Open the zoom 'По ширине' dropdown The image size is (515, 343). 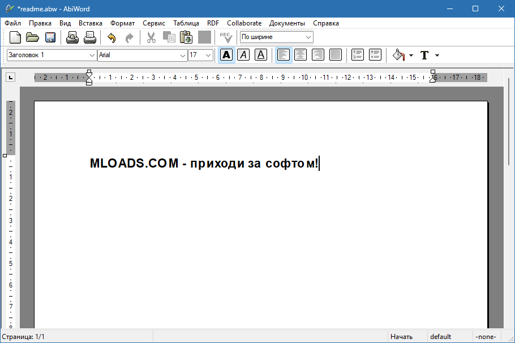coord(277,37)
